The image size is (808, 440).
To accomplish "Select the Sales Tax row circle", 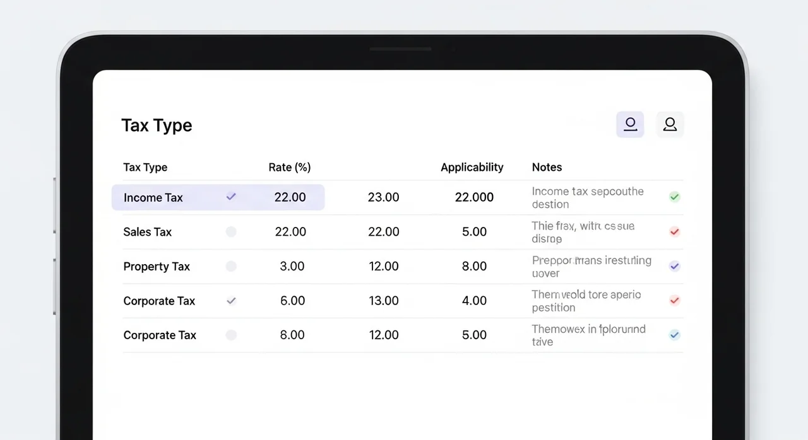I will [231, 232].
